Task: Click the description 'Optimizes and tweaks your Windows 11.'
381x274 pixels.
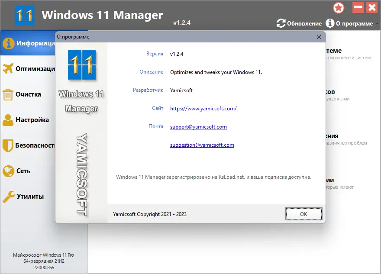Action: pyautogui.click(x=216, y=72)
